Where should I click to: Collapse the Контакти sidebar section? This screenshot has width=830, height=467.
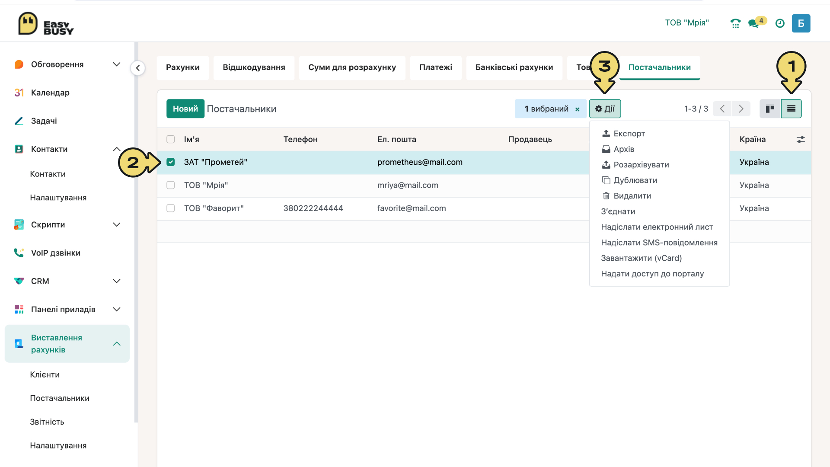[x=116, y=149]
